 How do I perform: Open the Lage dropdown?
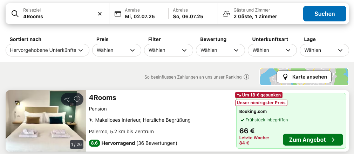[324, 50]
